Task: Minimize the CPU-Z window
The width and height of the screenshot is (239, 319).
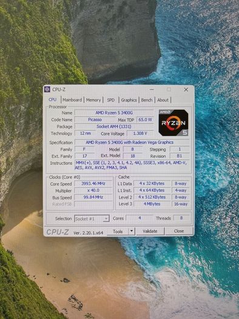Action: (152, 89)
